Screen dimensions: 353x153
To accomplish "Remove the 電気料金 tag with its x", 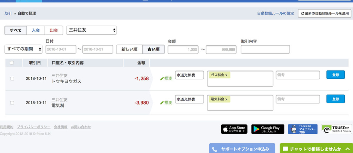I will [x=226, y=99].
